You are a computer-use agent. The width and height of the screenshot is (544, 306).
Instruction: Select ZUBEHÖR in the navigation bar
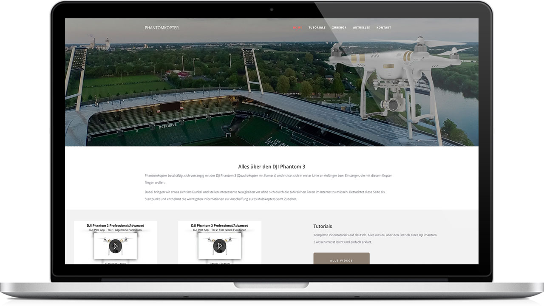(x=339, y=27)
